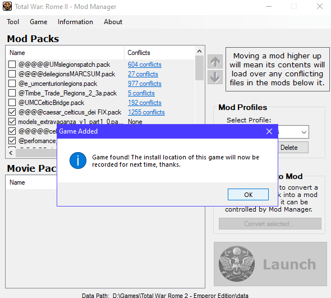This screenshot has height=298, width=331.
Task: Move selected mod down with the arrow
Action: [215, 77]
